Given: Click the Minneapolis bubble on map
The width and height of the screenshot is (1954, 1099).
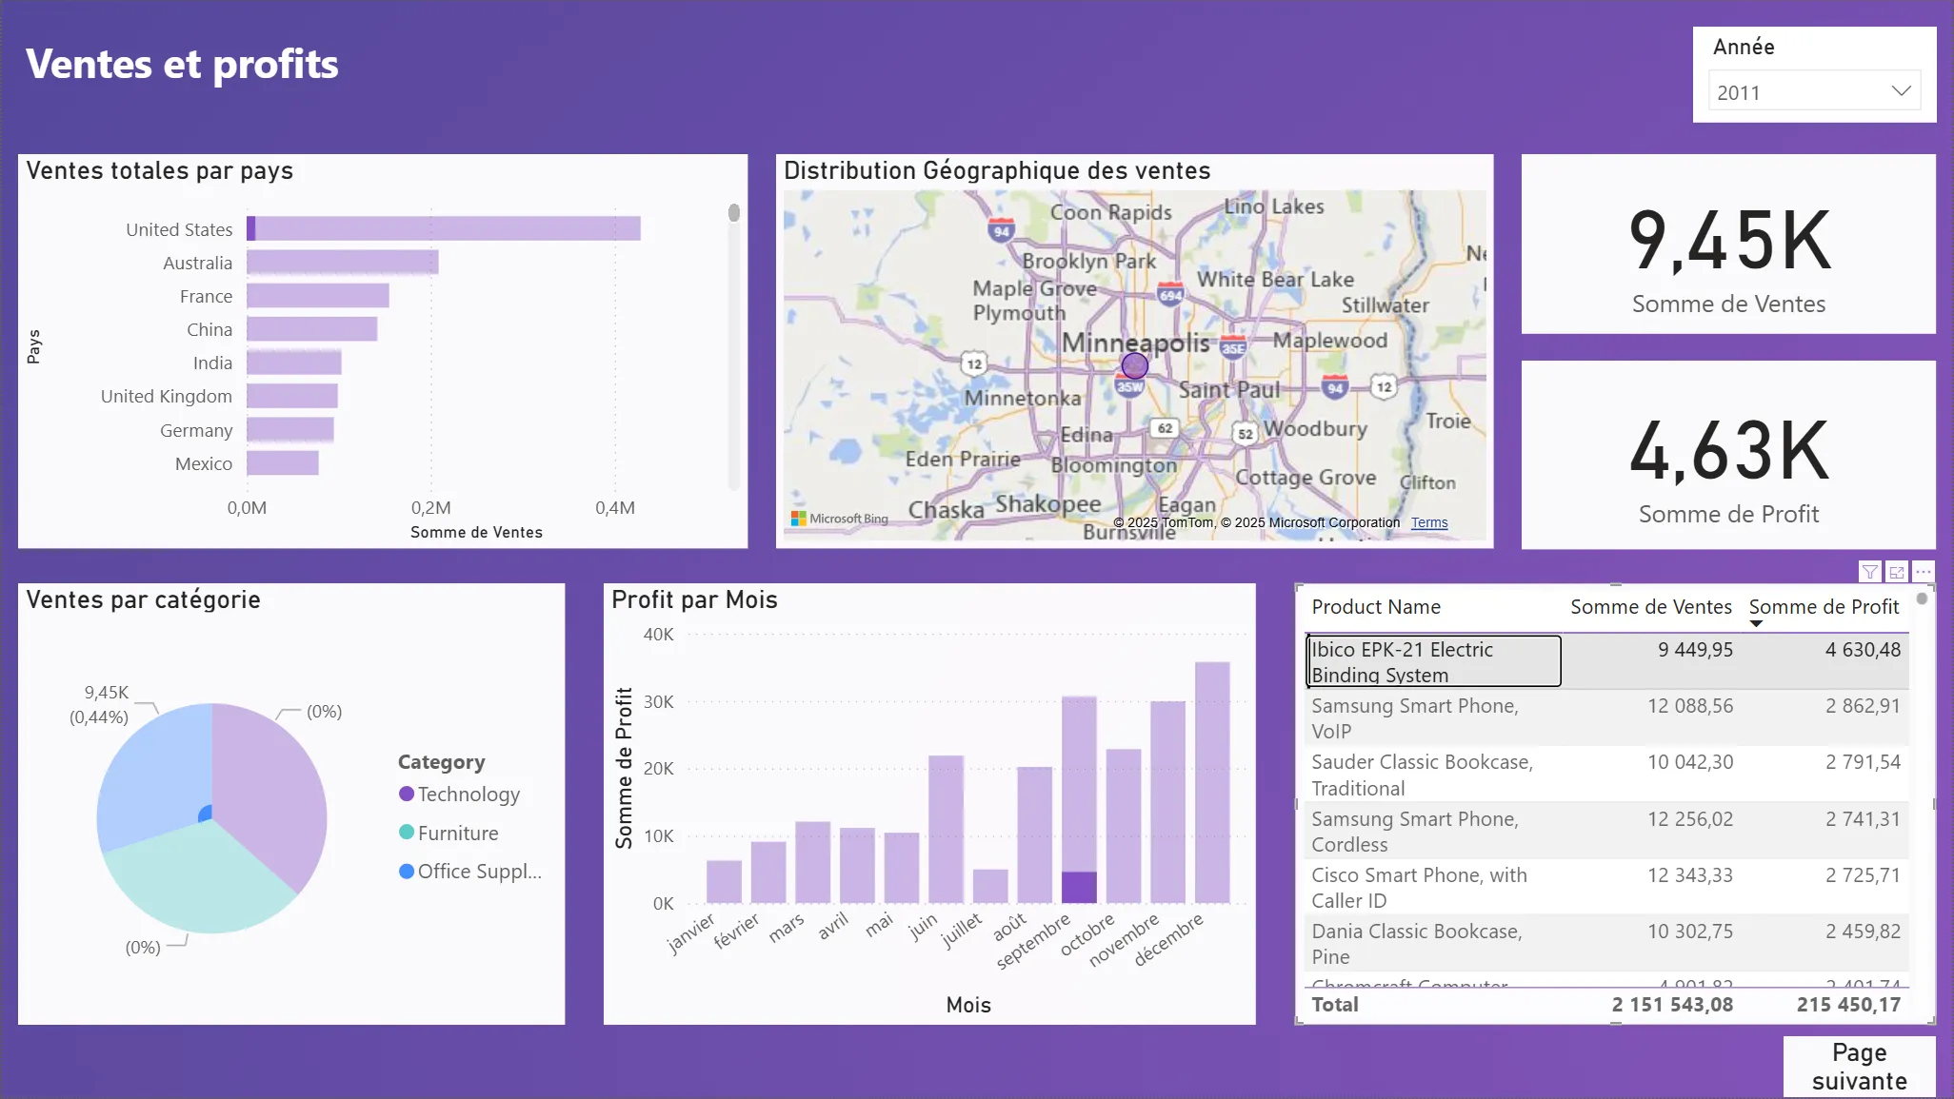Looking at the screenshot, I should 1134,365.
